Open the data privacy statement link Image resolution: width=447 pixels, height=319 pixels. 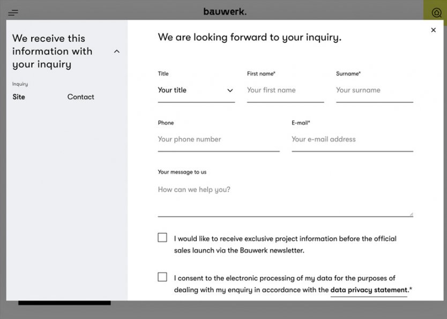[369, 290]
